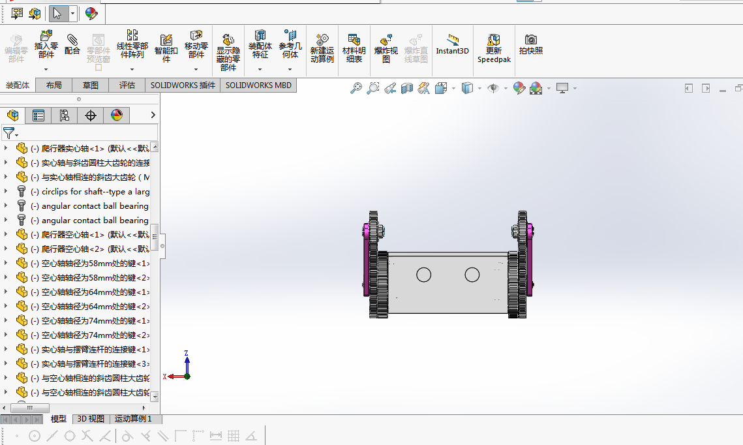
Task: Open DimXpertManager crosshair tab
Action: [91, 115]
